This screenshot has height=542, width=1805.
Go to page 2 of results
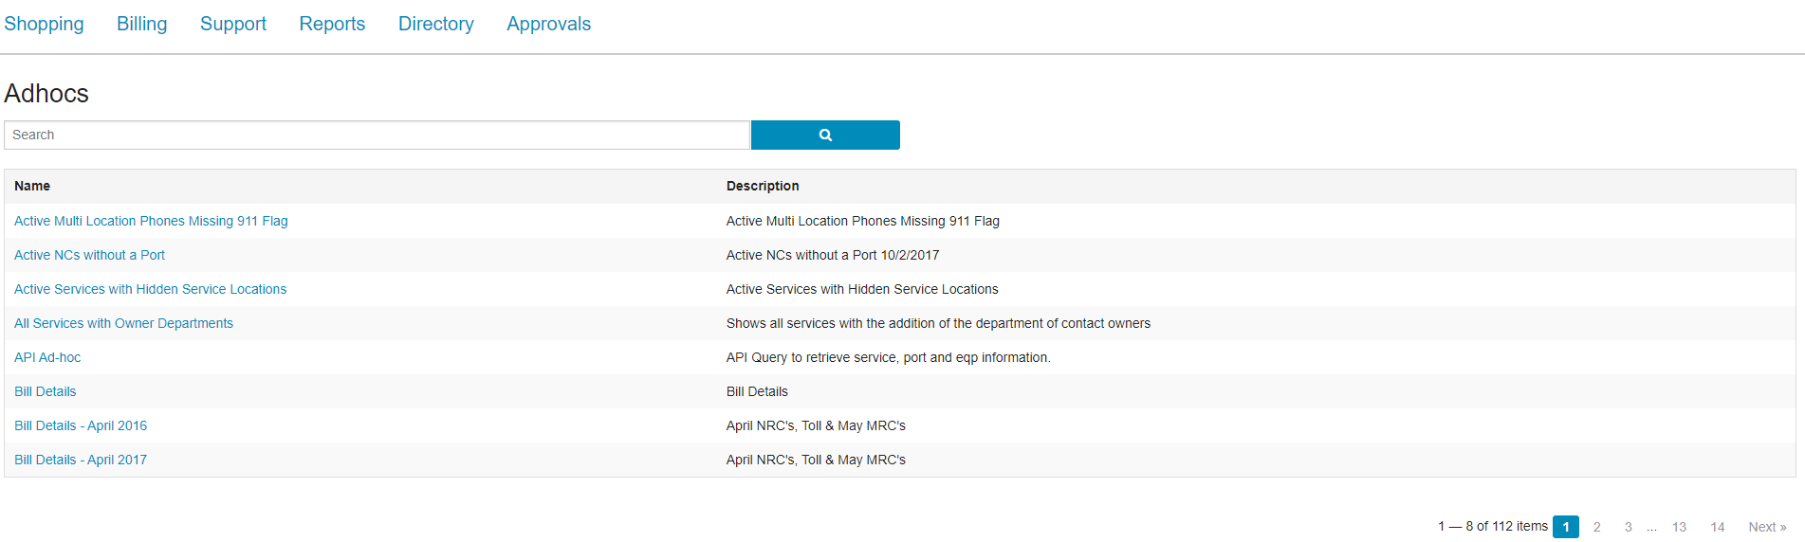[1596, 527]
